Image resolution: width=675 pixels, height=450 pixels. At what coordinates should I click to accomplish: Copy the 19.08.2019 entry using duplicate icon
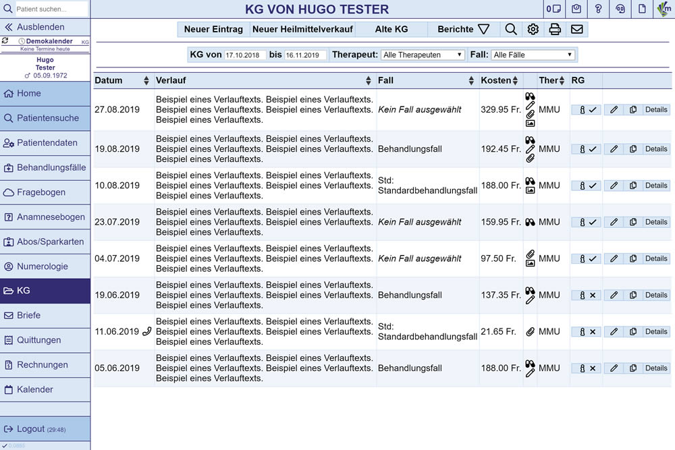pyautogui.click(x=633, y=149)
